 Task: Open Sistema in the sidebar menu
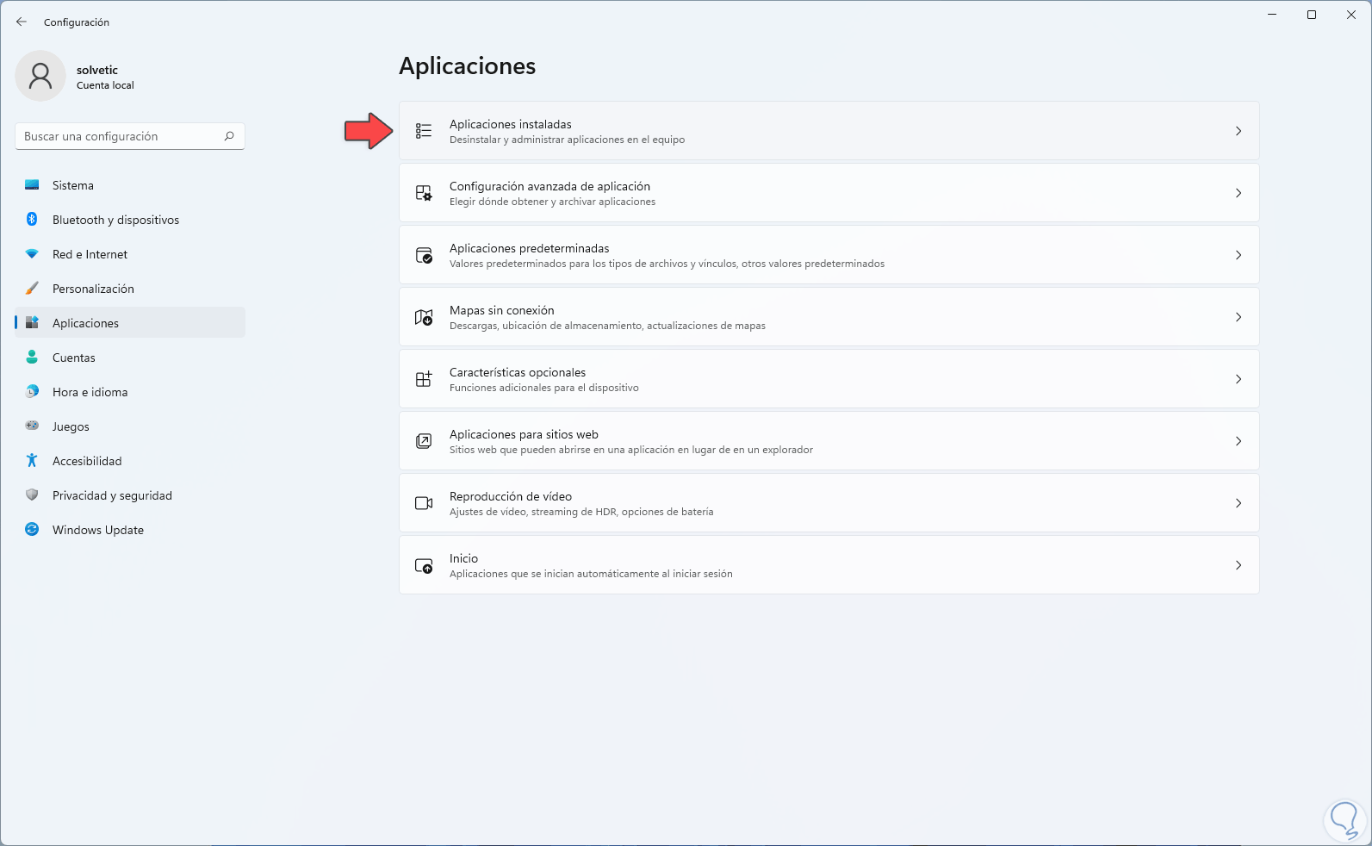(73, 185)
